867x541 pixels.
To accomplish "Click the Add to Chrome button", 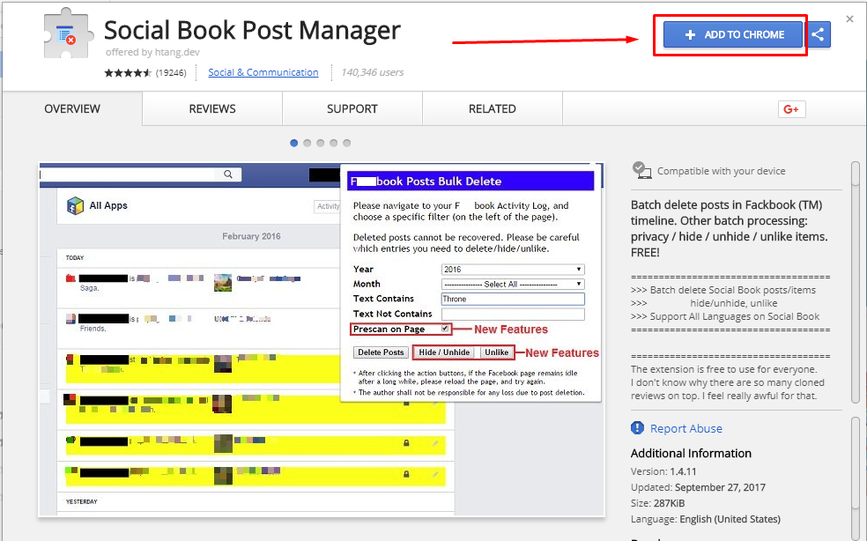I will pyautogui.click(x=733, y=35).
